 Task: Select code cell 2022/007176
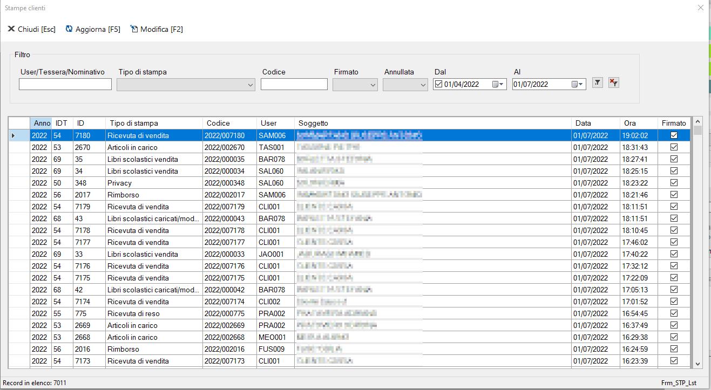[x=229, y=266]
